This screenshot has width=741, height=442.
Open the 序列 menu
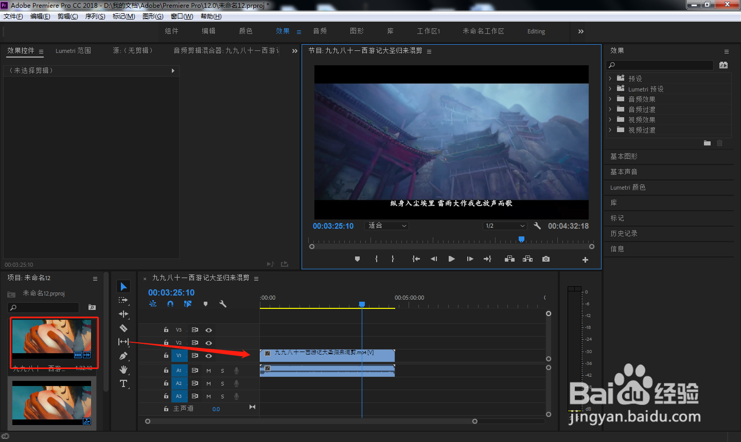point(95,16)
